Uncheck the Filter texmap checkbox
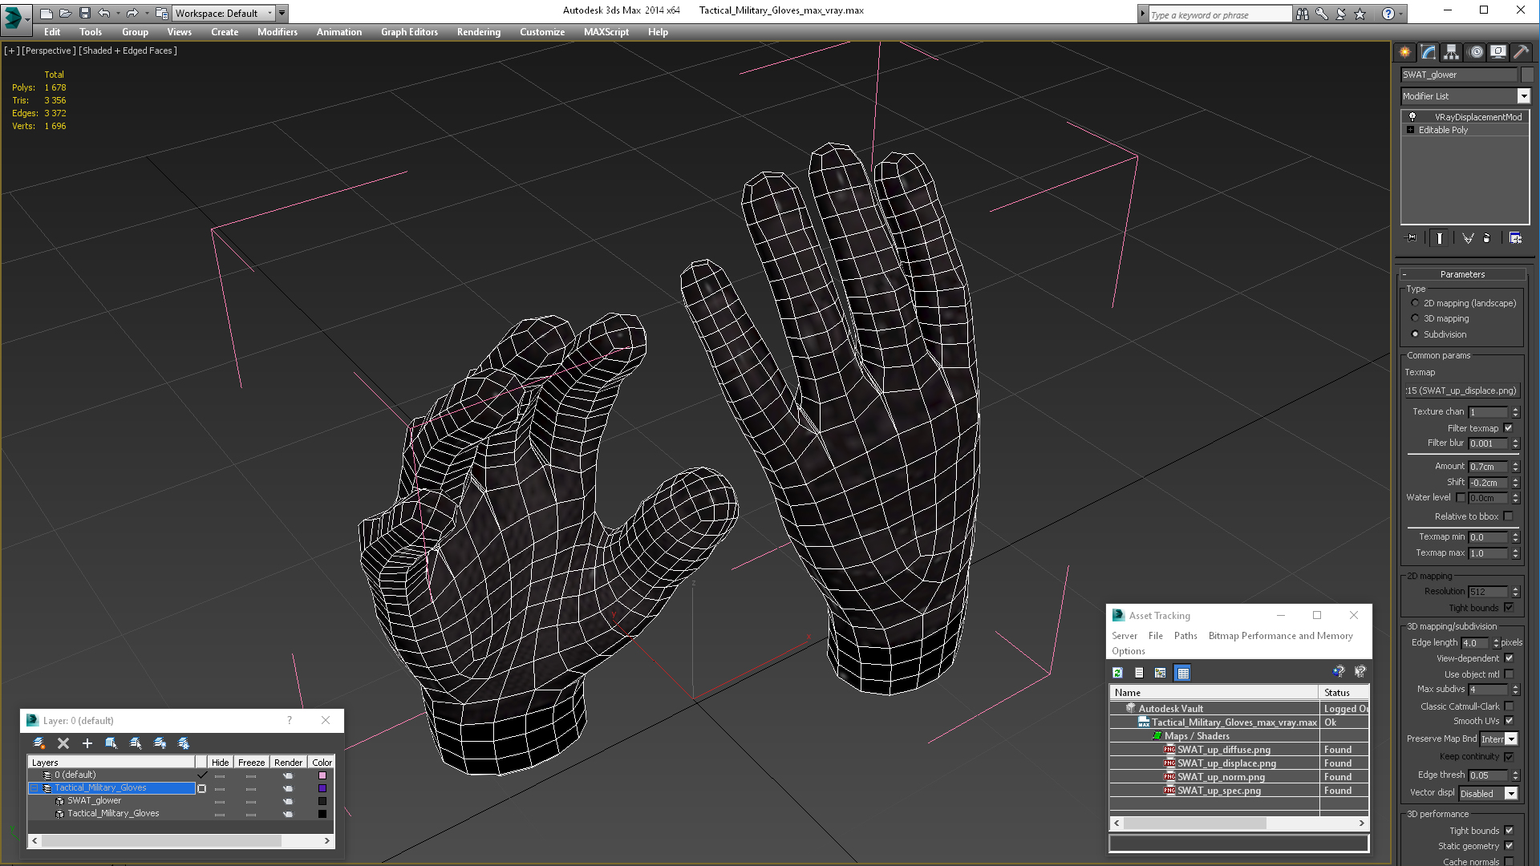1540x866 pixels. tap(1508, 428)
